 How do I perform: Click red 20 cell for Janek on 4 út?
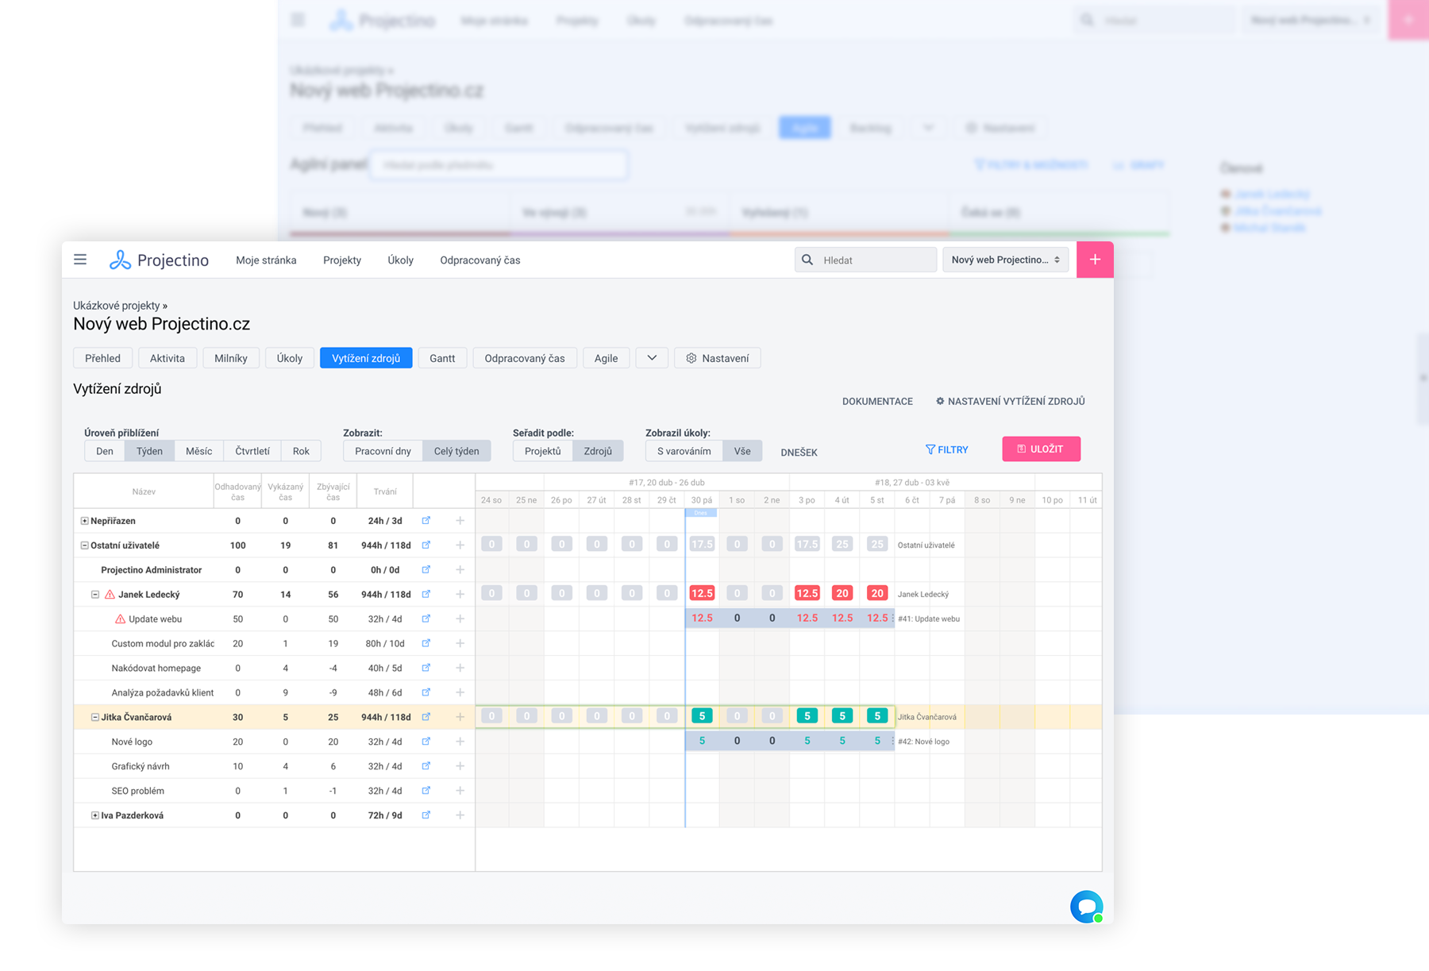842,593
